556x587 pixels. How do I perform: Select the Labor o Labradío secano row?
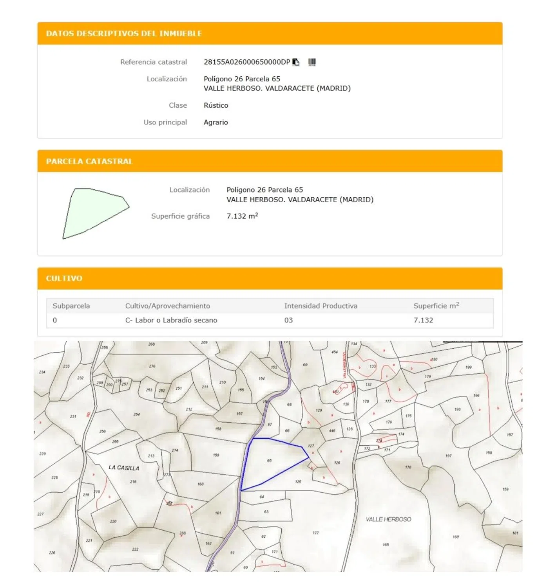tap(171, 320)
